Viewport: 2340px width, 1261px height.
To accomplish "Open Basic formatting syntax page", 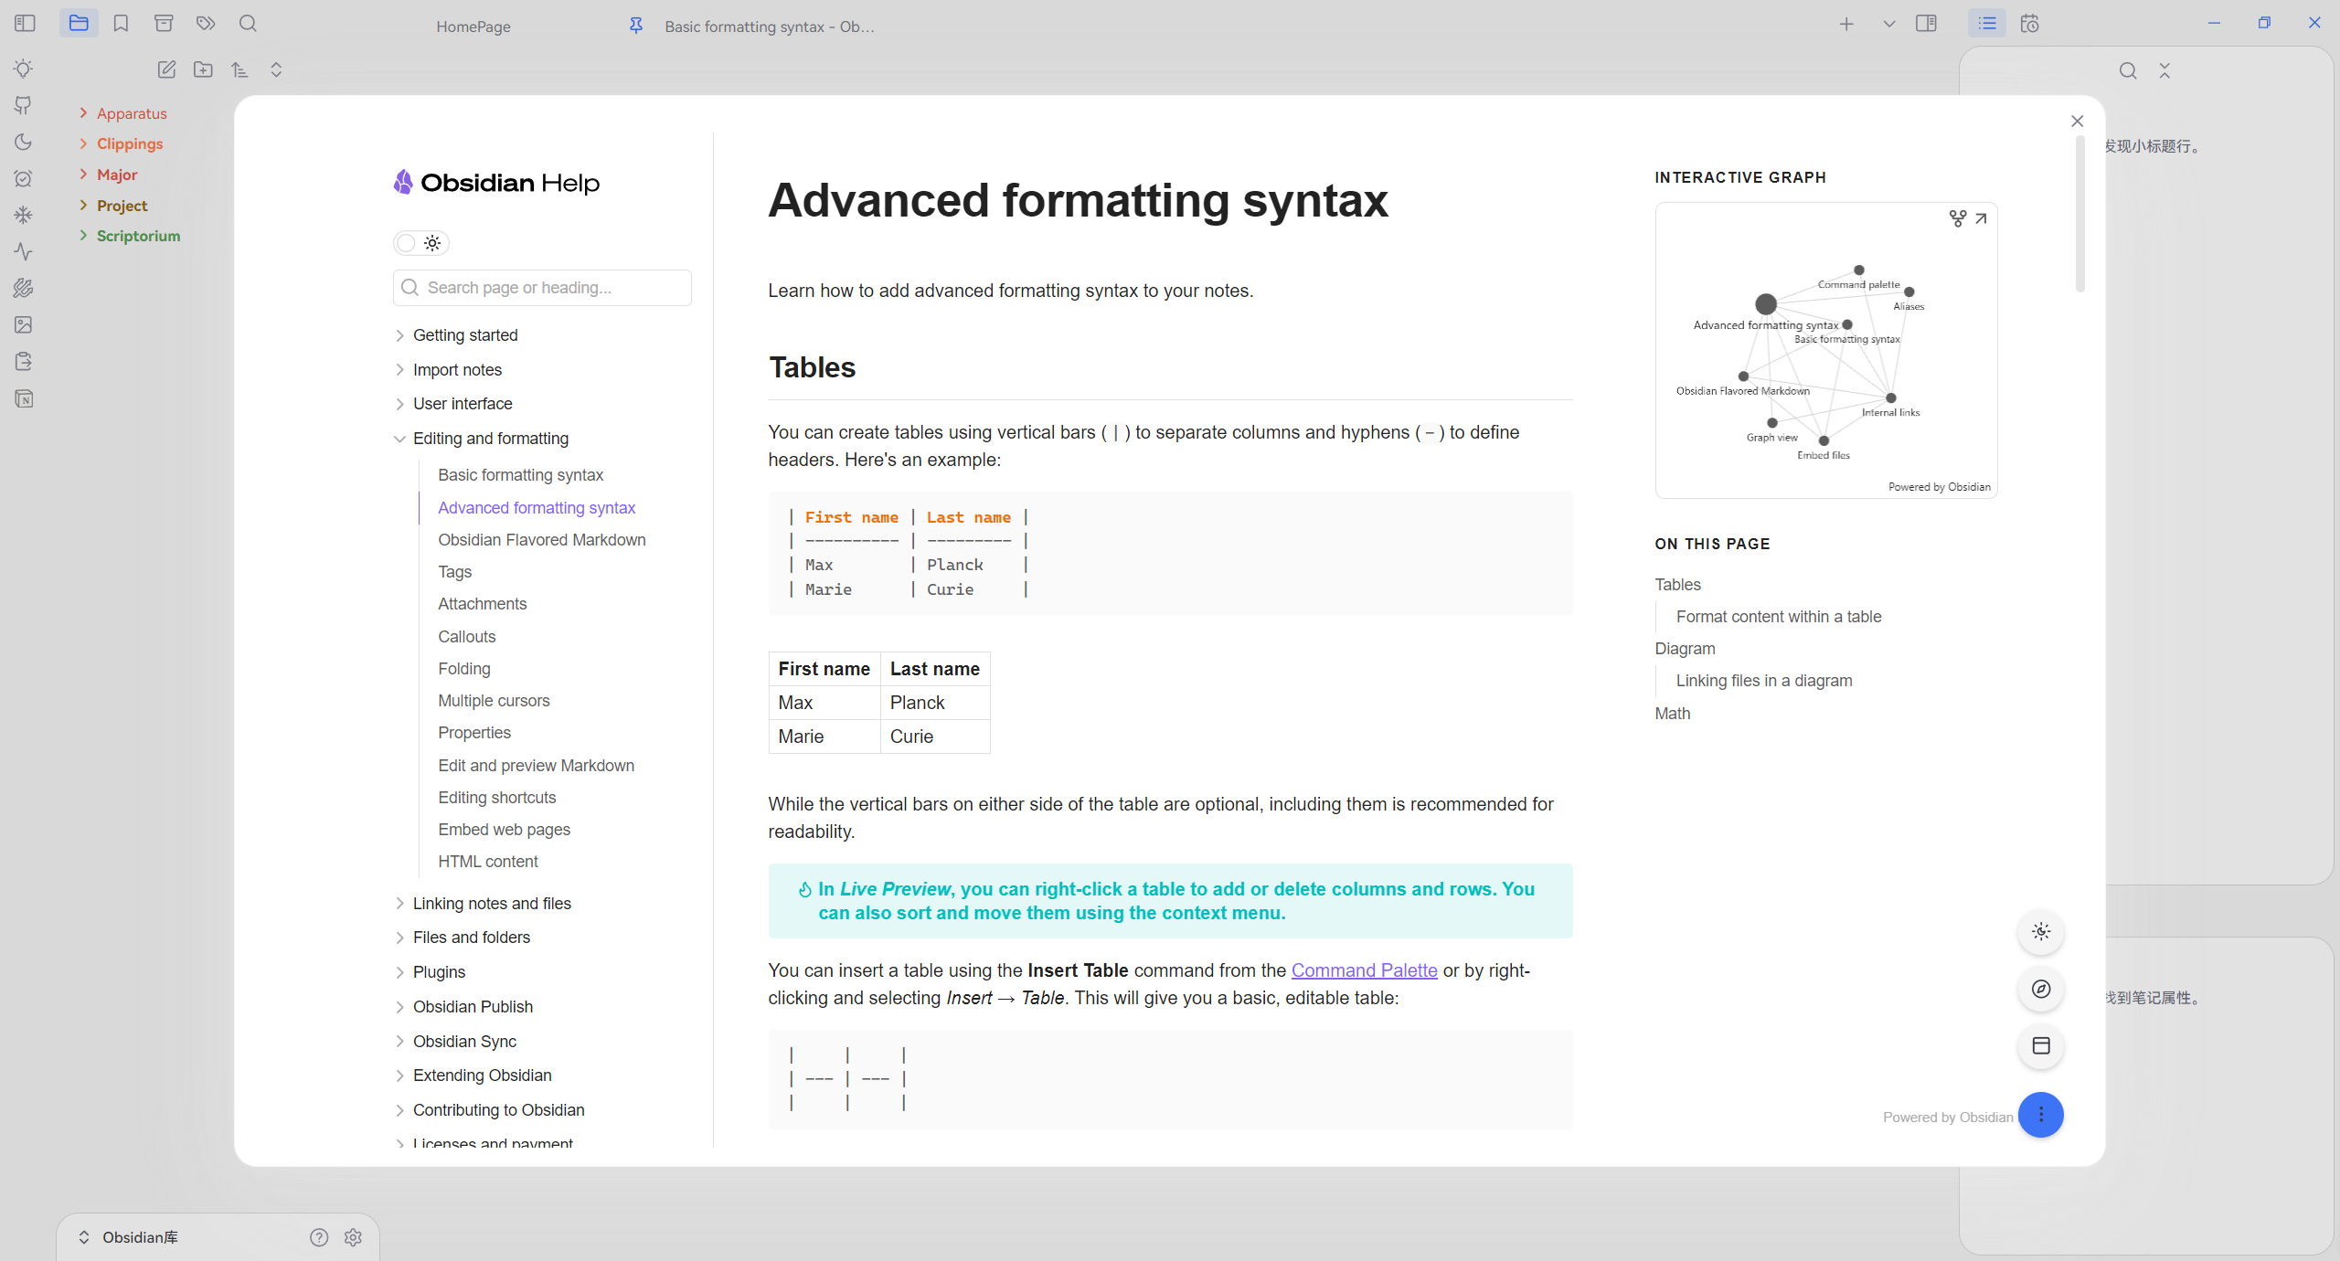I will point(520,475).
